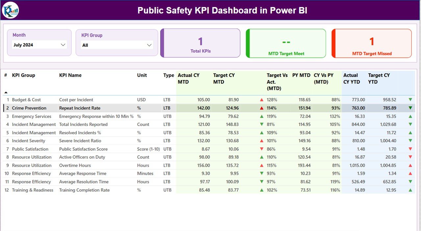Click the red down triangle for Public Satisfaction Score 86%
This screenshot has height=231, width=421.
coord(261,149)
